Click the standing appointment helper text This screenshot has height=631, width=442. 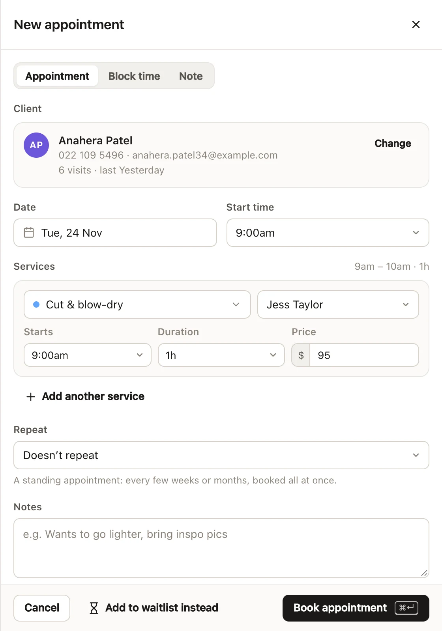coord(175,480)
